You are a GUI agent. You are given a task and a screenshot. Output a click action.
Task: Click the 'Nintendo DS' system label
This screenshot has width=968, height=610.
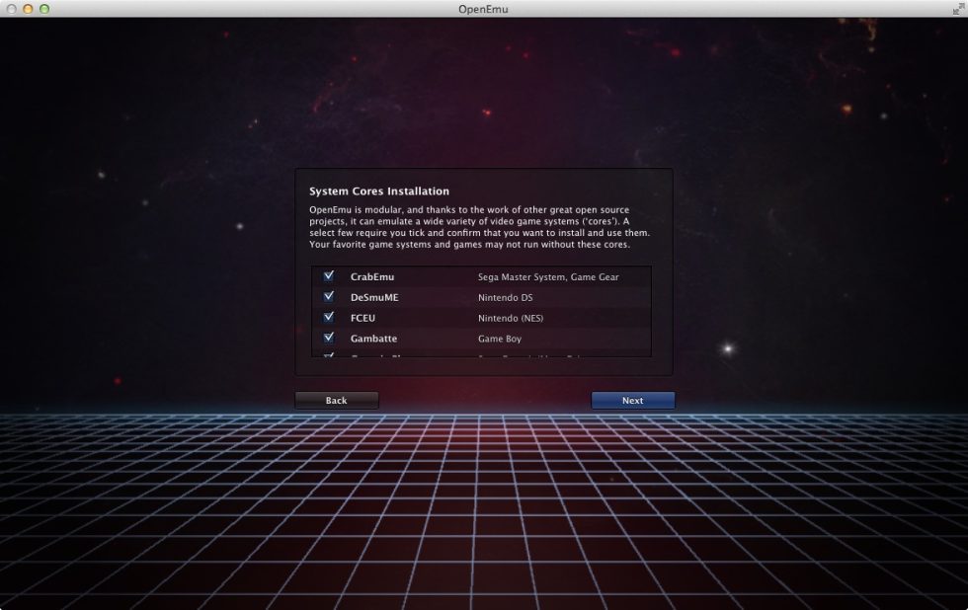(505, 297)
